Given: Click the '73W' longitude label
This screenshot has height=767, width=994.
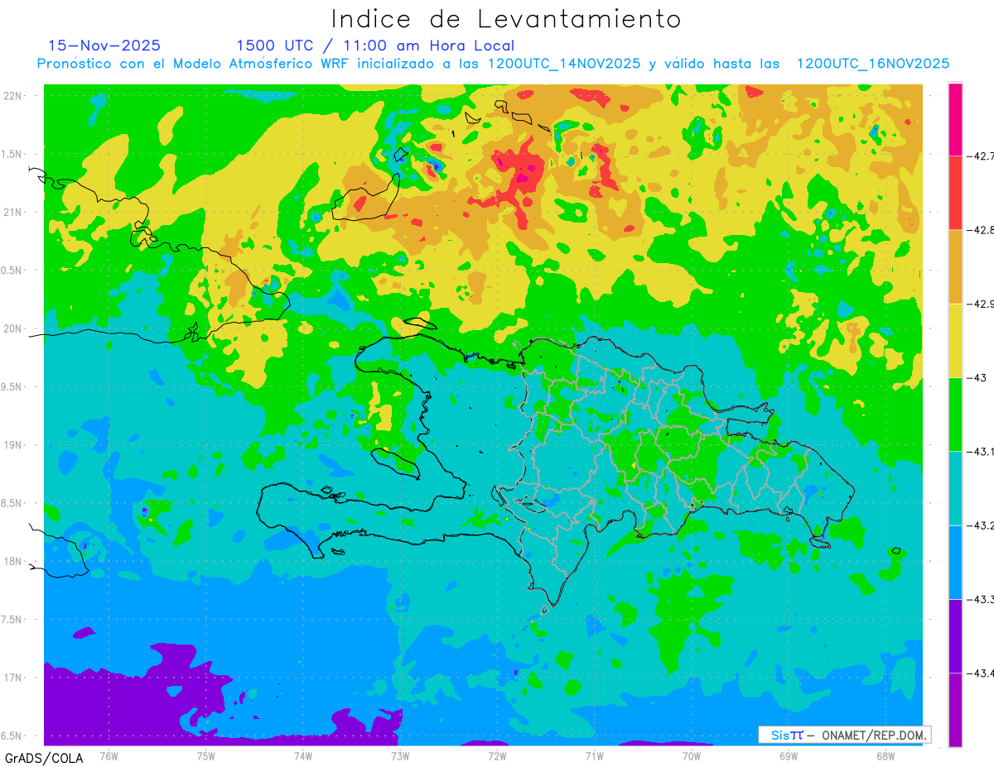Looking at the screenshot, I should (x=400, y=755).
